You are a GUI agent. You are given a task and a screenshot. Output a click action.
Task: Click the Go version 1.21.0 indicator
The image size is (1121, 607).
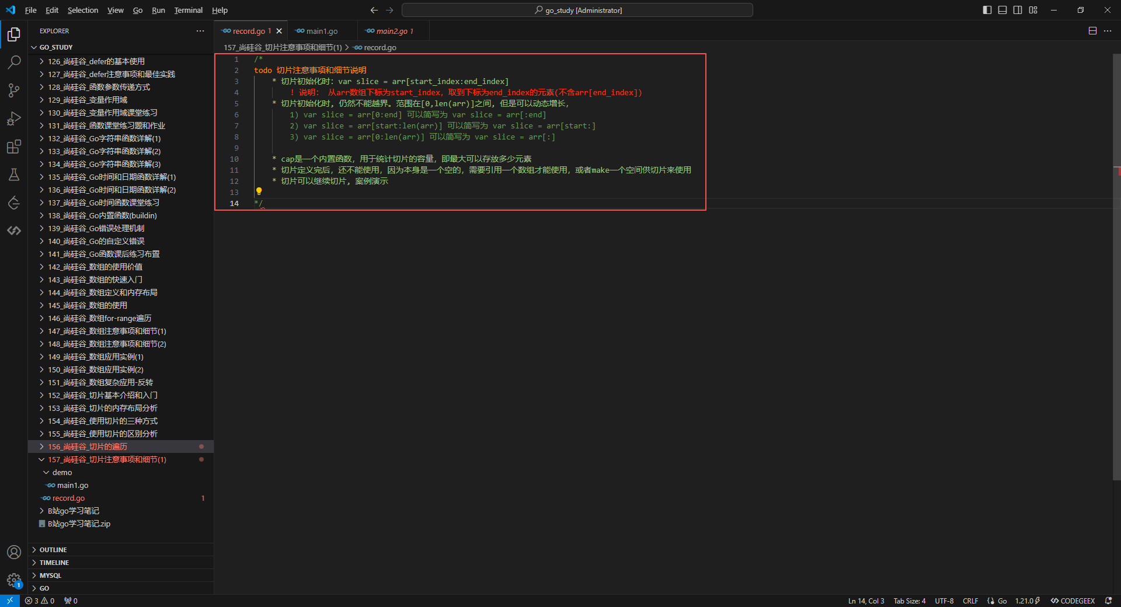click(1028, 601)
